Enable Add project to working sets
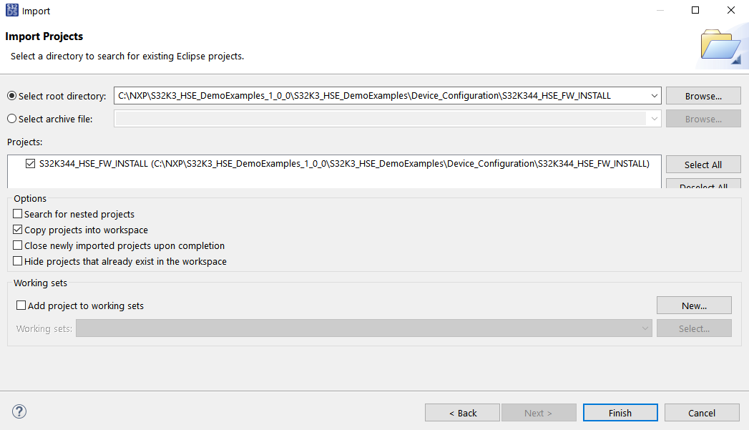 (21, 306)
